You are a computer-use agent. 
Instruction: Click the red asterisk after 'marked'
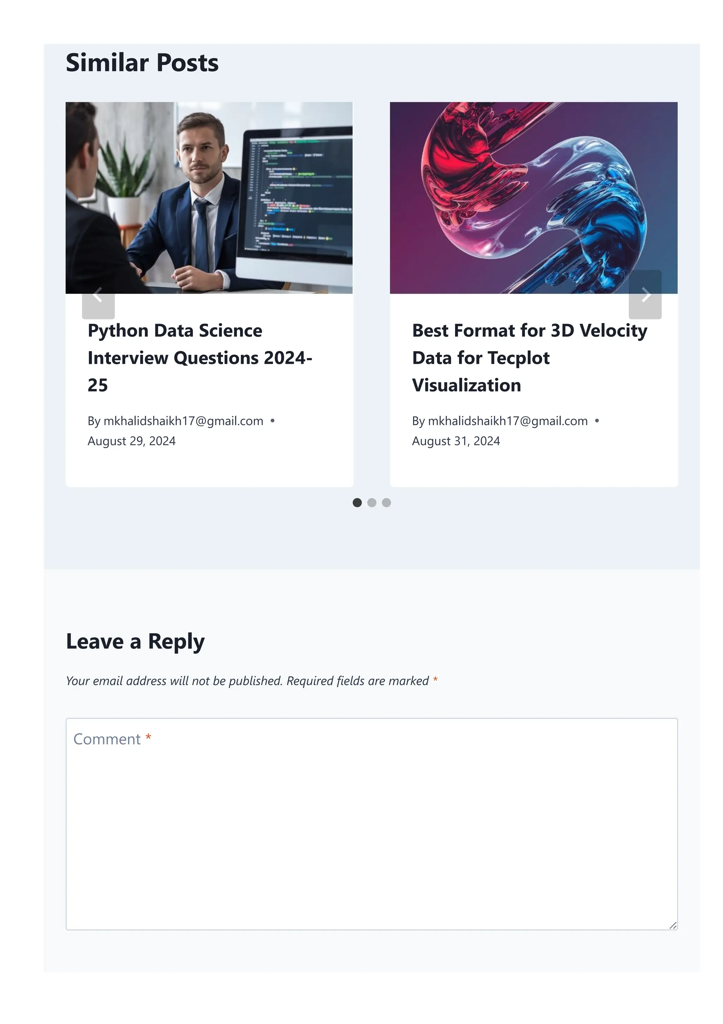tap(435, 679)
